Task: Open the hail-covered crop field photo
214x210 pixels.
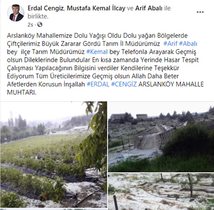Action: 53,155
